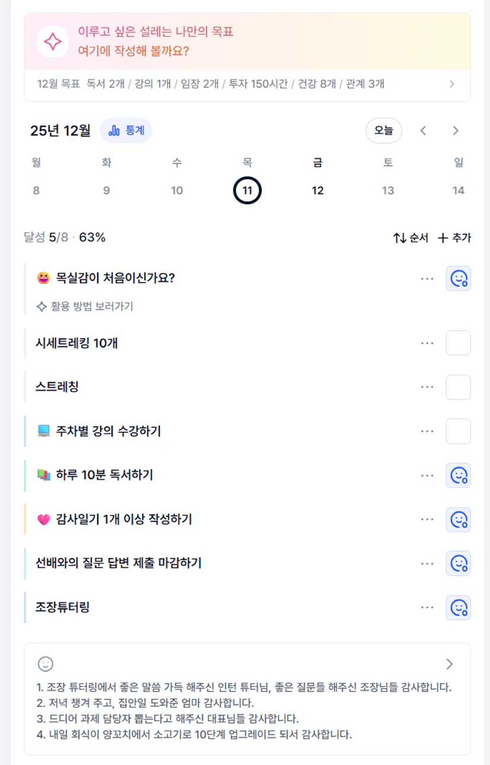
Task: Select Friday 12 in the week calendar
Action: click(318, 191)
